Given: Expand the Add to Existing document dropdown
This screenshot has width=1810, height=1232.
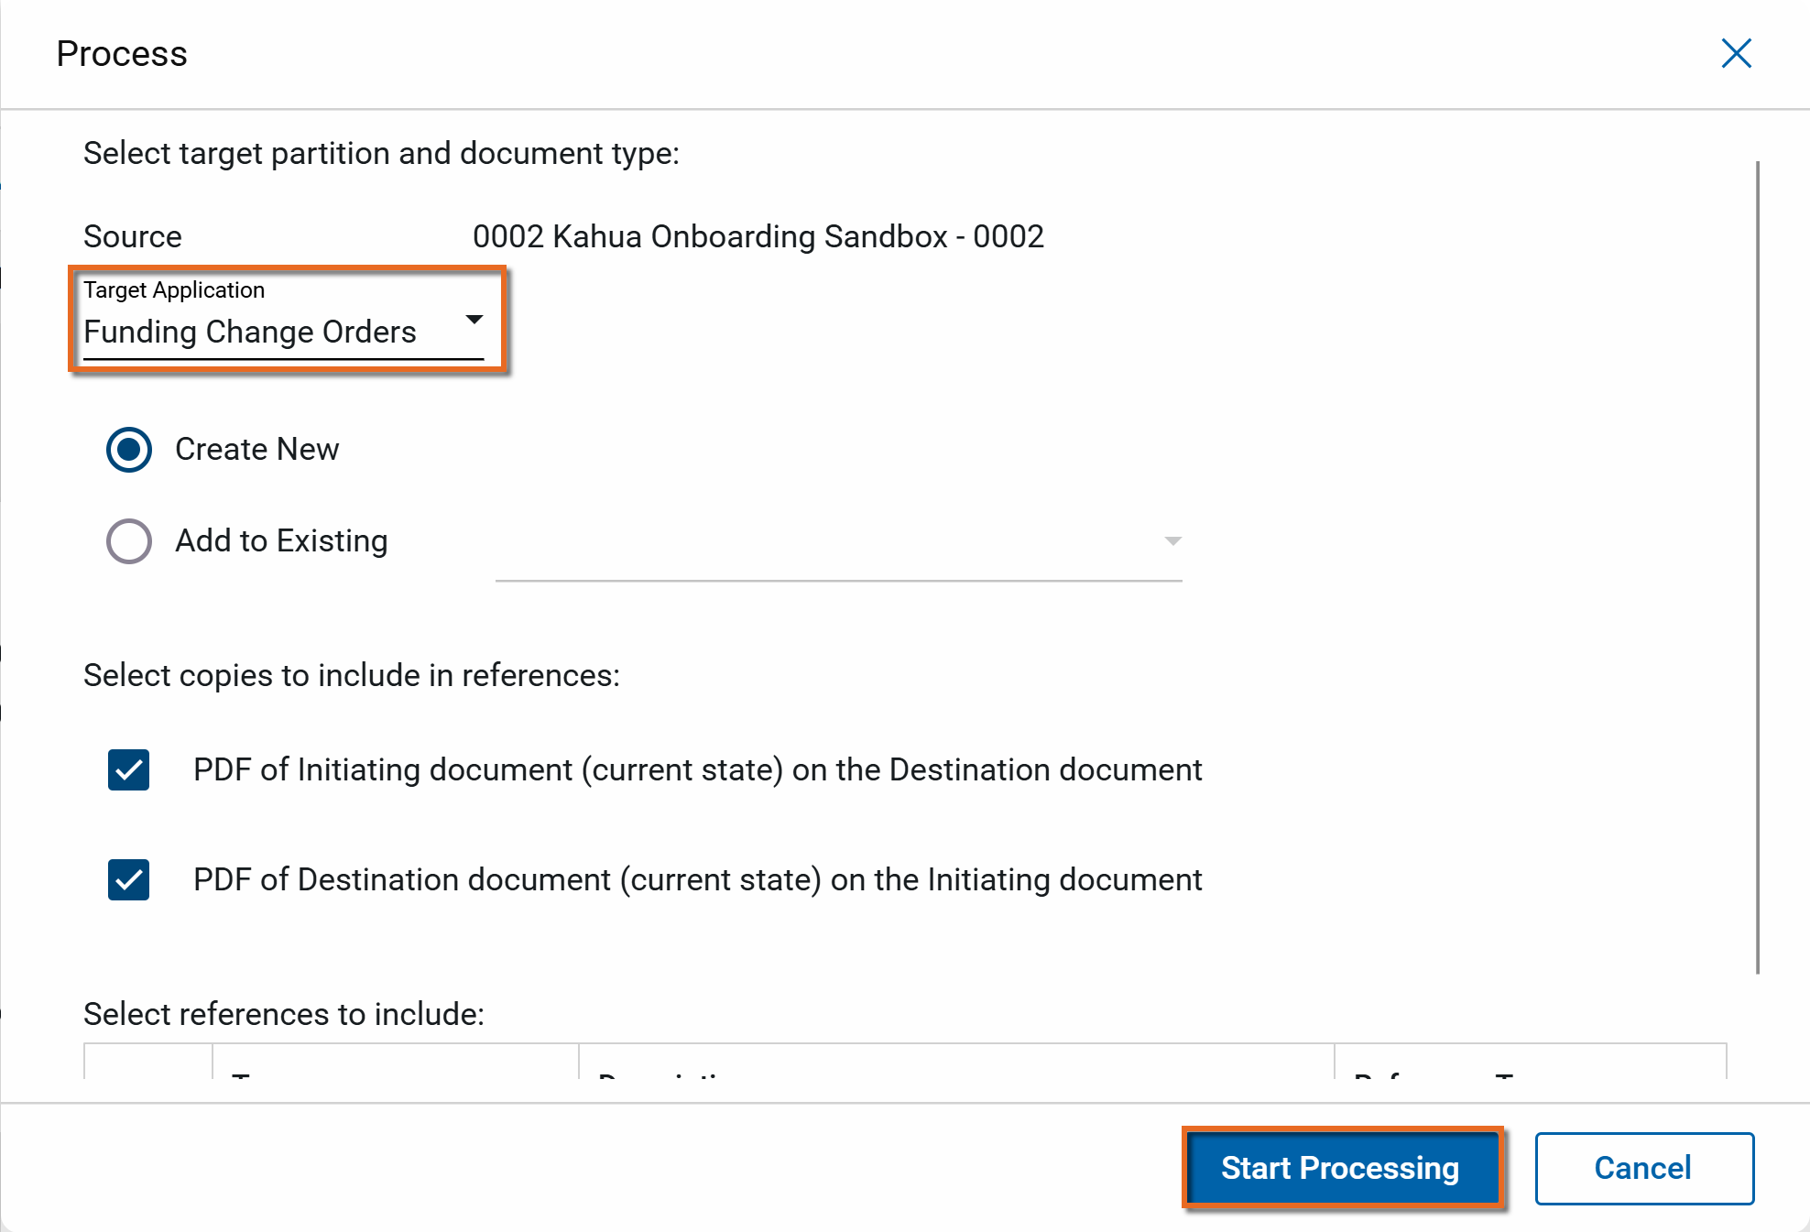Looking at the screenshot, I should click(x=1172, y=541).
